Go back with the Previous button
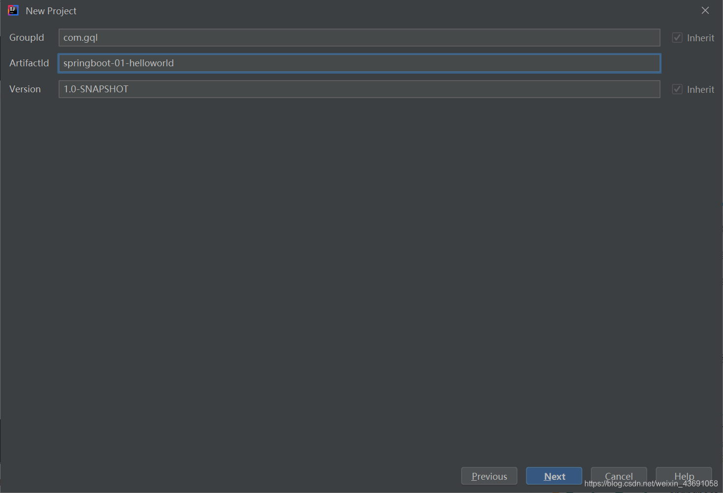723x493 pixels. pos(489,476)
